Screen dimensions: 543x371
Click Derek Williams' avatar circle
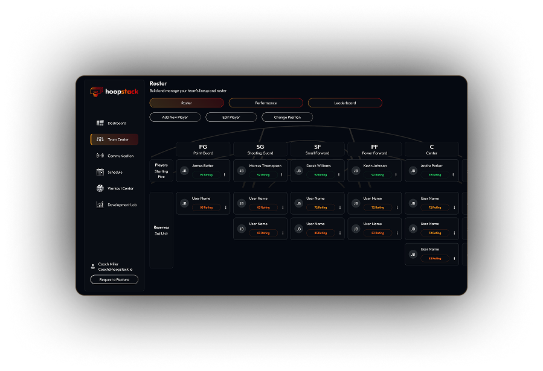[x=299, y=171]
